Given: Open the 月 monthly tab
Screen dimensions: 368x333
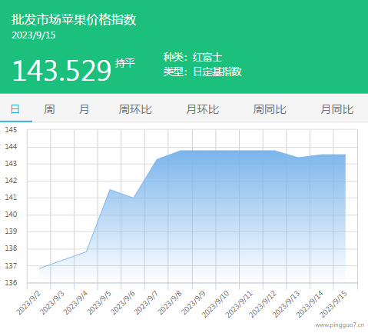Looking at the screenshot, I should point(85,109).
